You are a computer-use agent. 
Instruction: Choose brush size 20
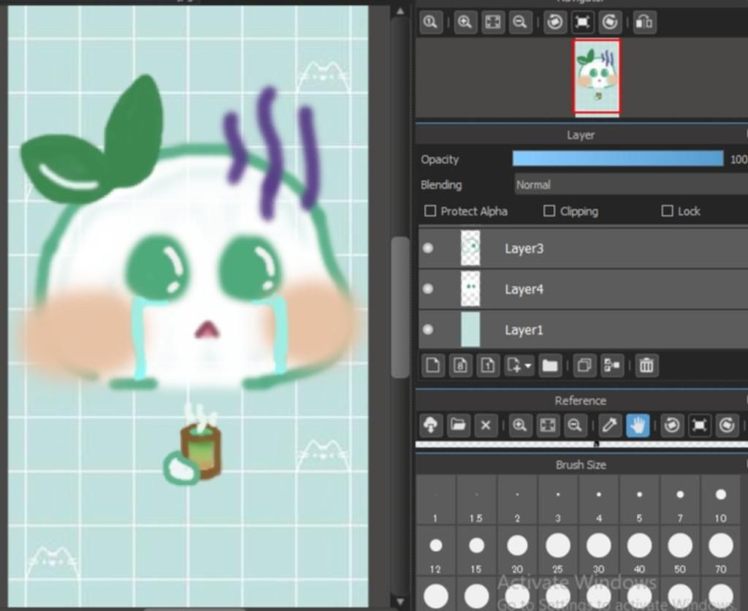tap(517, 552)
